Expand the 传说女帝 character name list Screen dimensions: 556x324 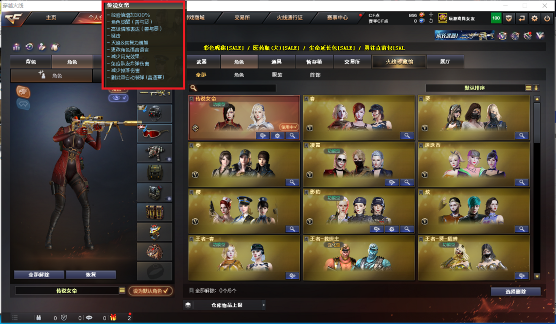pyautogui.click(x=122, y=291)
